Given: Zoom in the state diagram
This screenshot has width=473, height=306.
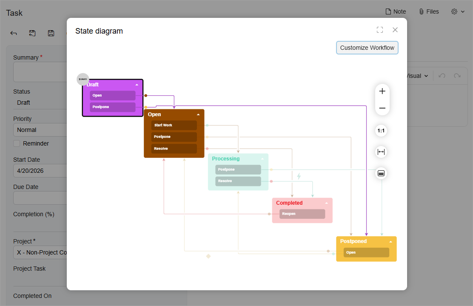Looking at the screenshot, I should (x=382, y=91).
